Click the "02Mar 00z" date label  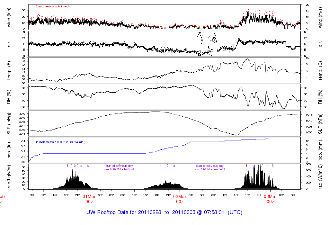click(180, 199)
